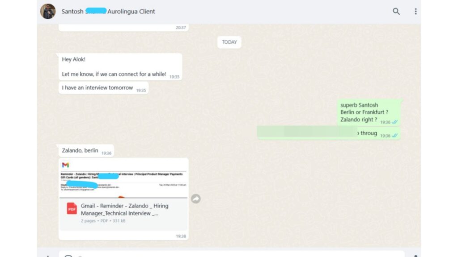Viewport: 458px width, 257px height.
Task: Click the red PDF file icon
Action: [72, 208]
